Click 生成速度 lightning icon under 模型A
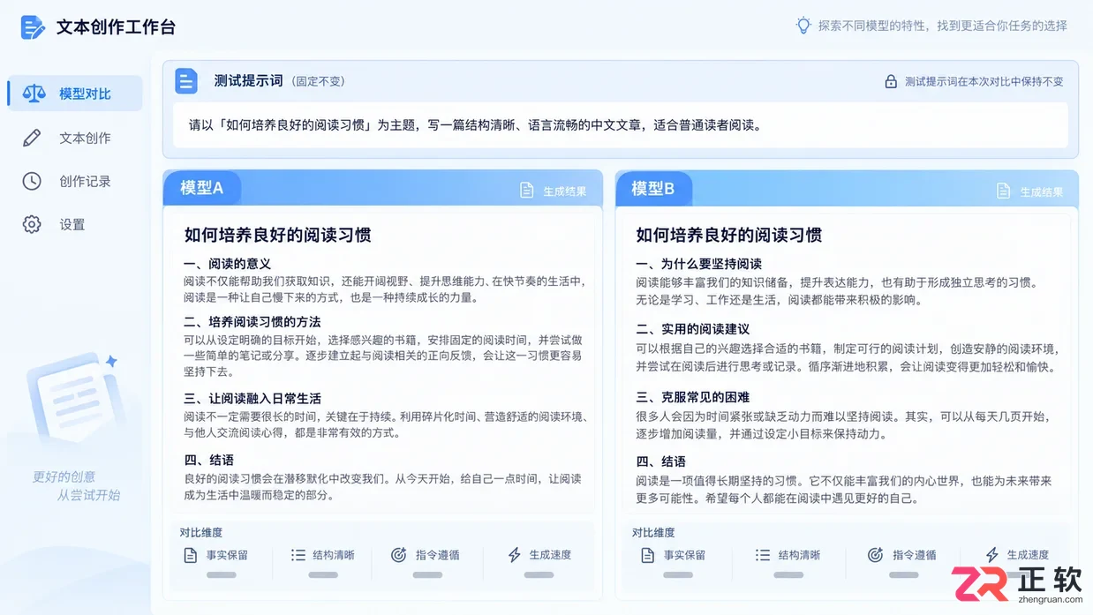This screenshot has height=615, width=1093. pos(515,555)
